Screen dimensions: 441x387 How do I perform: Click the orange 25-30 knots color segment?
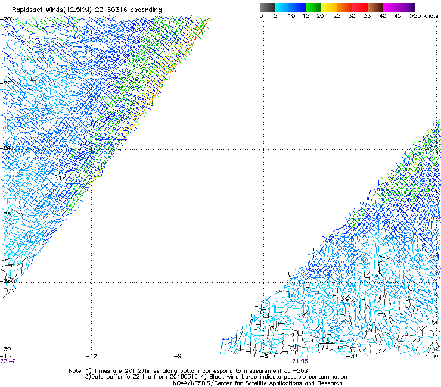344,7
